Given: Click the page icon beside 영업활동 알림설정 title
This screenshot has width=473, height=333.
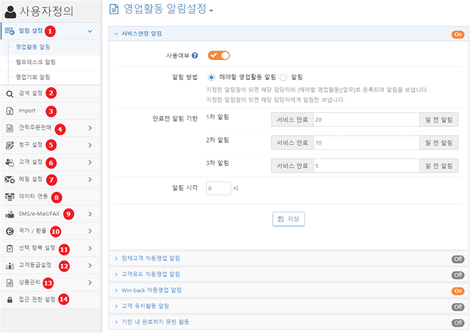Looking at the screenshot, I should click(114, 9).
